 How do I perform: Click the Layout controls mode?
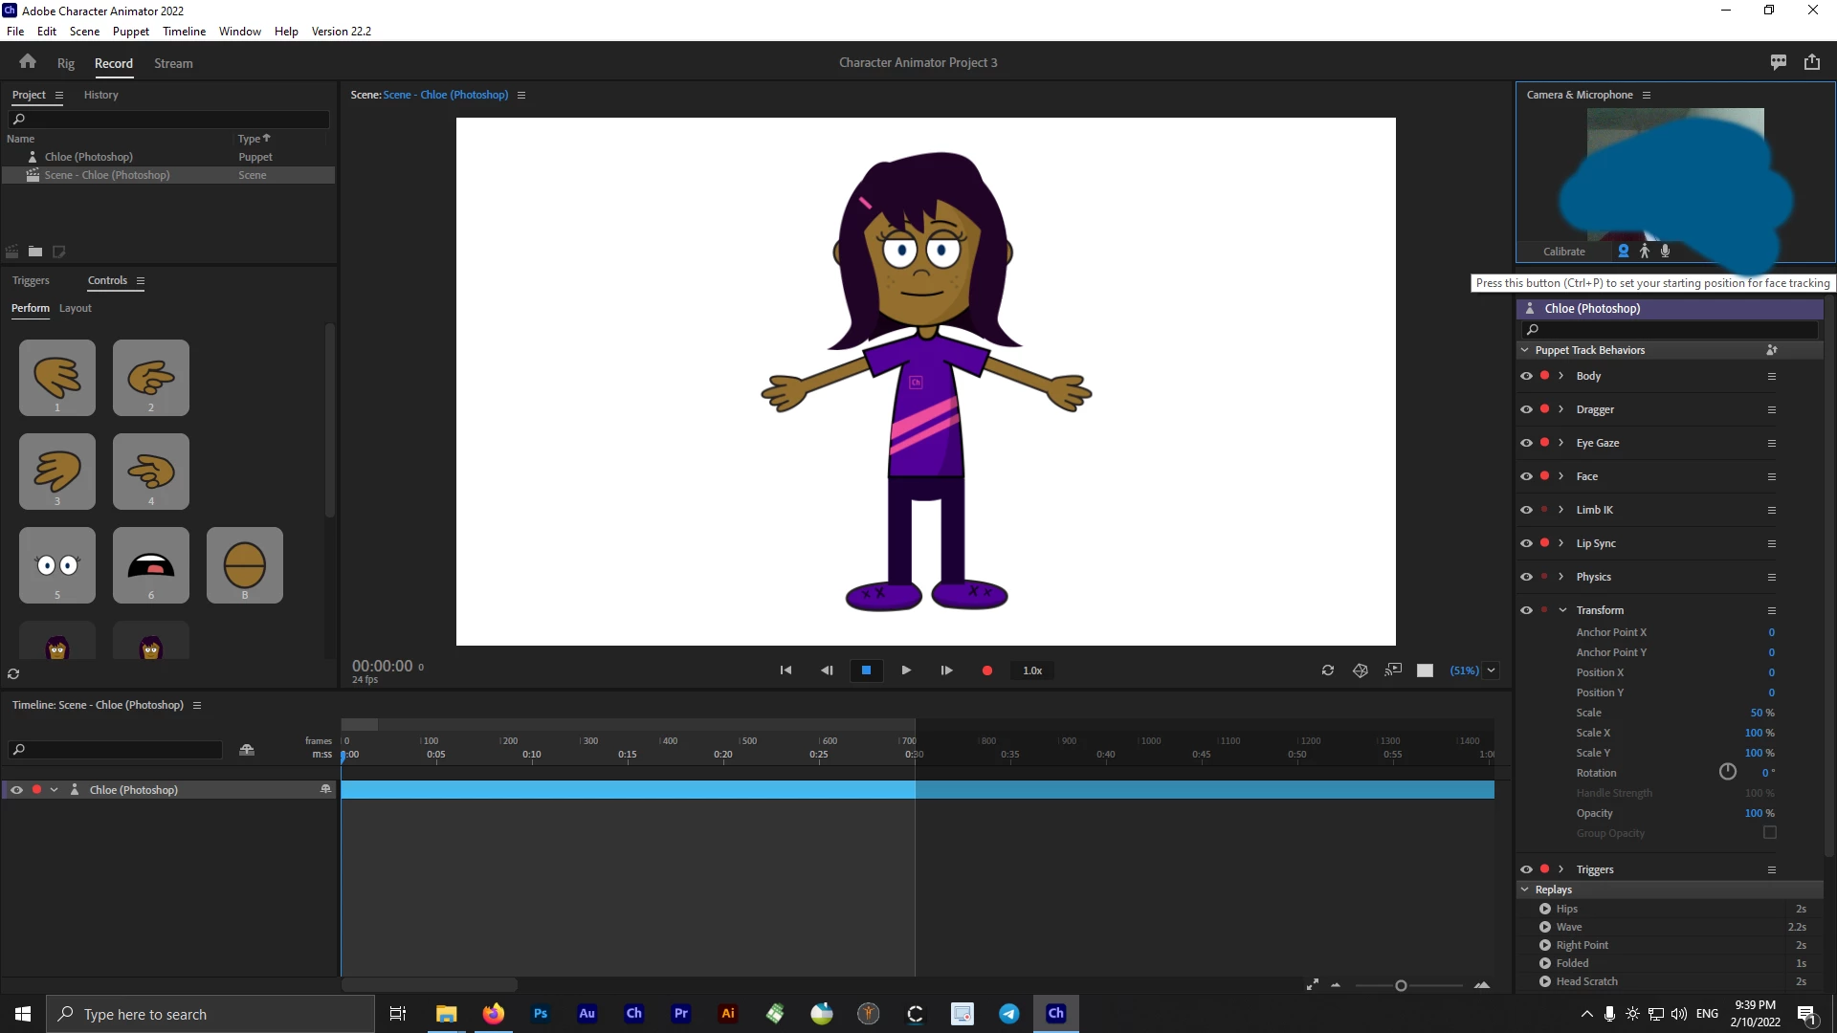coord(75,308)
